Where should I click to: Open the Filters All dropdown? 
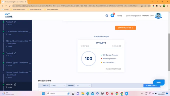point(83,86)
